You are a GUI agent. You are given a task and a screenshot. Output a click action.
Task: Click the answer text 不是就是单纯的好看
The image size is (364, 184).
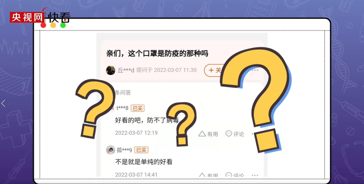pyautogui.click(x=144, y=162)
